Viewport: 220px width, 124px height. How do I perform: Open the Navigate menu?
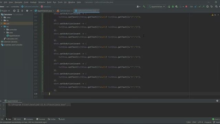[x=18, y=2]
